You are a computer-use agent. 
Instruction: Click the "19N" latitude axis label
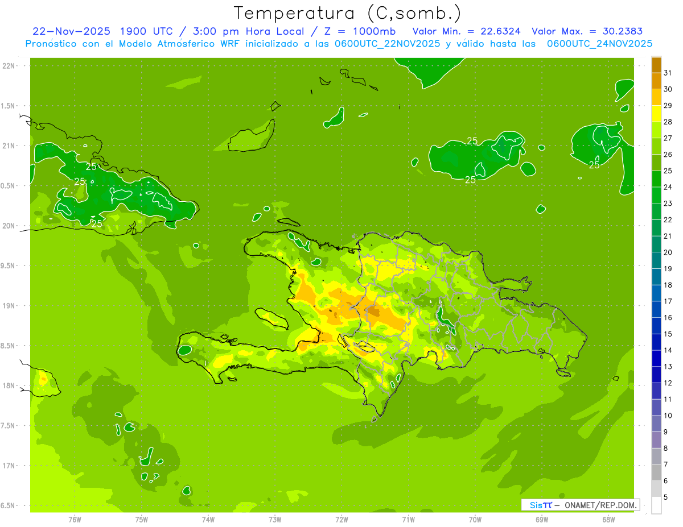click(x=9, y=306)
